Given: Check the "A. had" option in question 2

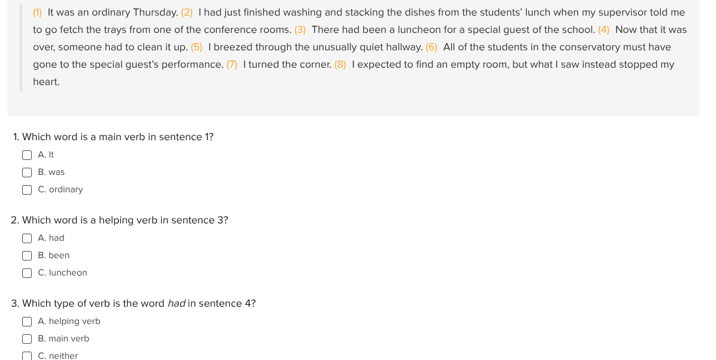Looking at the screenshot, I should point(27,238).
